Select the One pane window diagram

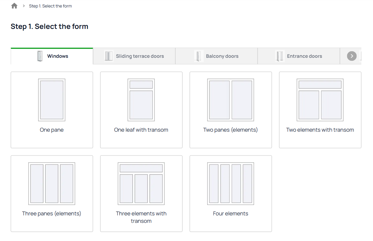[x=52, y=100]
